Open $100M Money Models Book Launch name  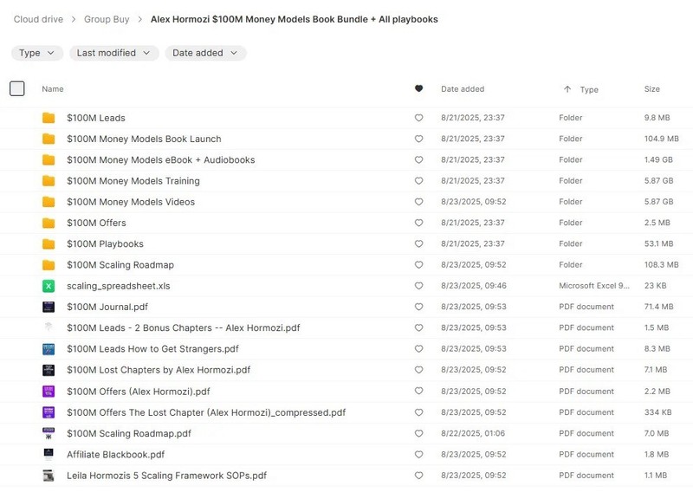pyautogui.click(x=144, y=139)
